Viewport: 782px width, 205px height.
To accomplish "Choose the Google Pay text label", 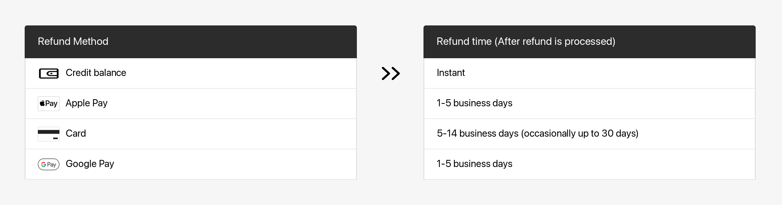I will (90, 164).
